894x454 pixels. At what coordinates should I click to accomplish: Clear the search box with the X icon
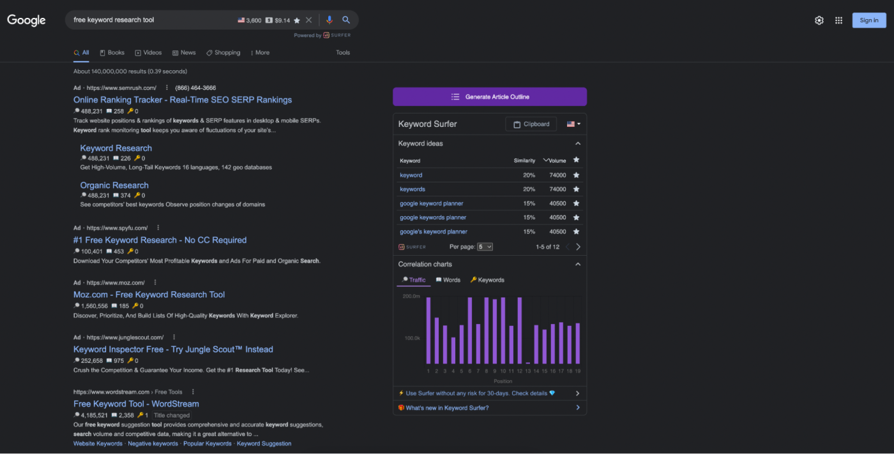309,20
